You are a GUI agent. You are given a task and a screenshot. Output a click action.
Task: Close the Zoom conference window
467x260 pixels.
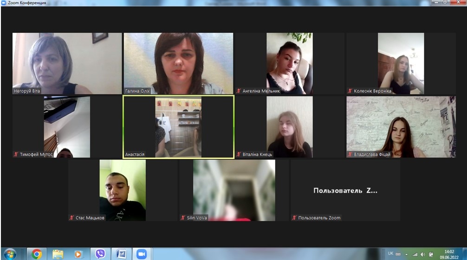click(x=458, y=2)
